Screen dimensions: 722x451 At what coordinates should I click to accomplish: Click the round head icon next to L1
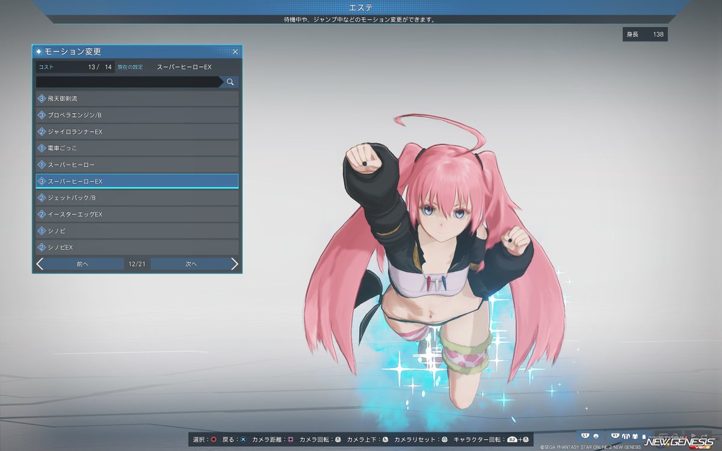tap(596, 436)
